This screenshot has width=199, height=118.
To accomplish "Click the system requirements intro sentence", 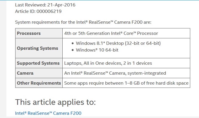I will (x=83, y=22).
